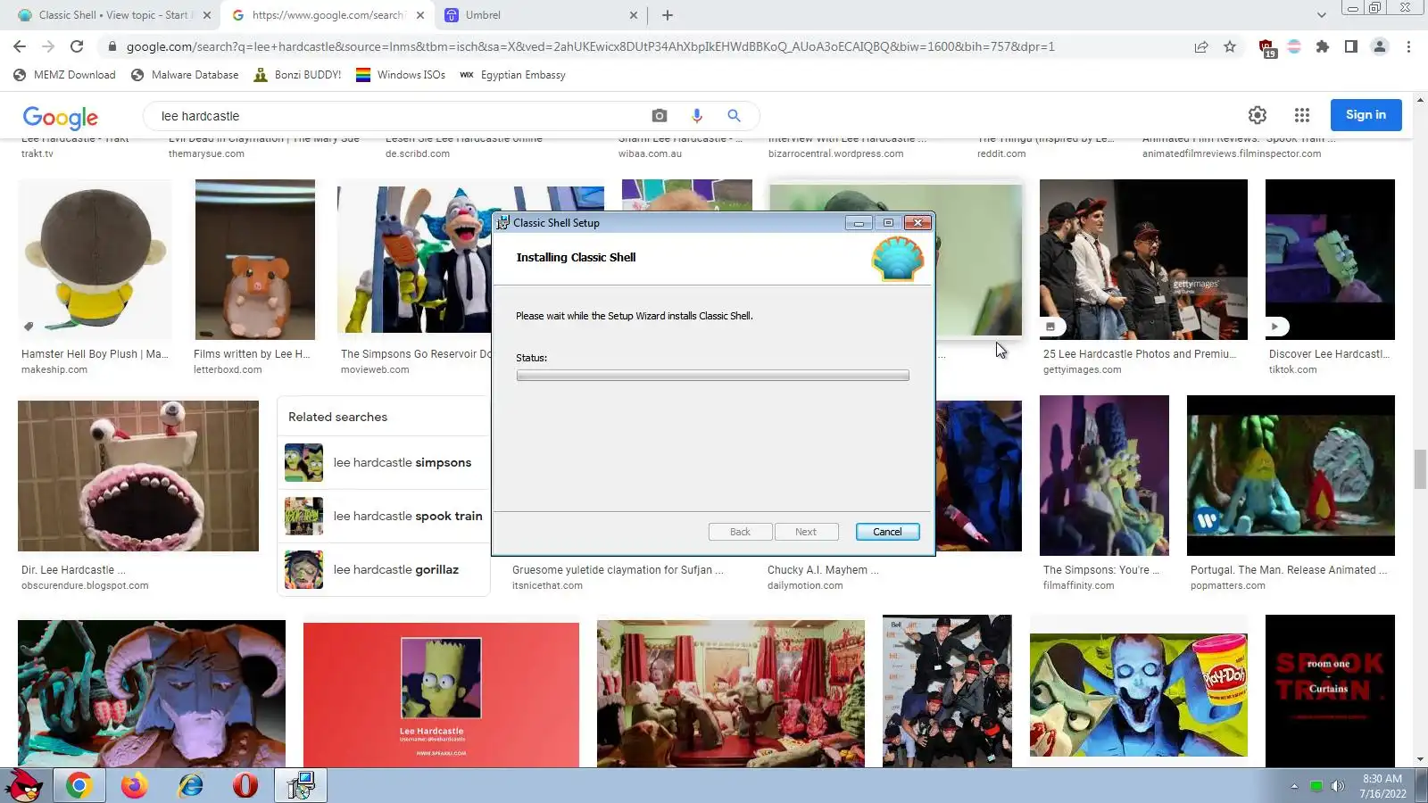1428x803 pixels.
Task: Reload the Google search page
Action: coord(77,46)
